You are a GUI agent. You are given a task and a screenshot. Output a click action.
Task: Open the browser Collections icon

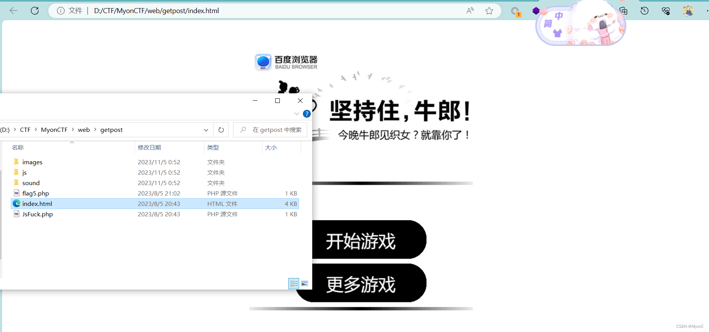tap(623, 11)
